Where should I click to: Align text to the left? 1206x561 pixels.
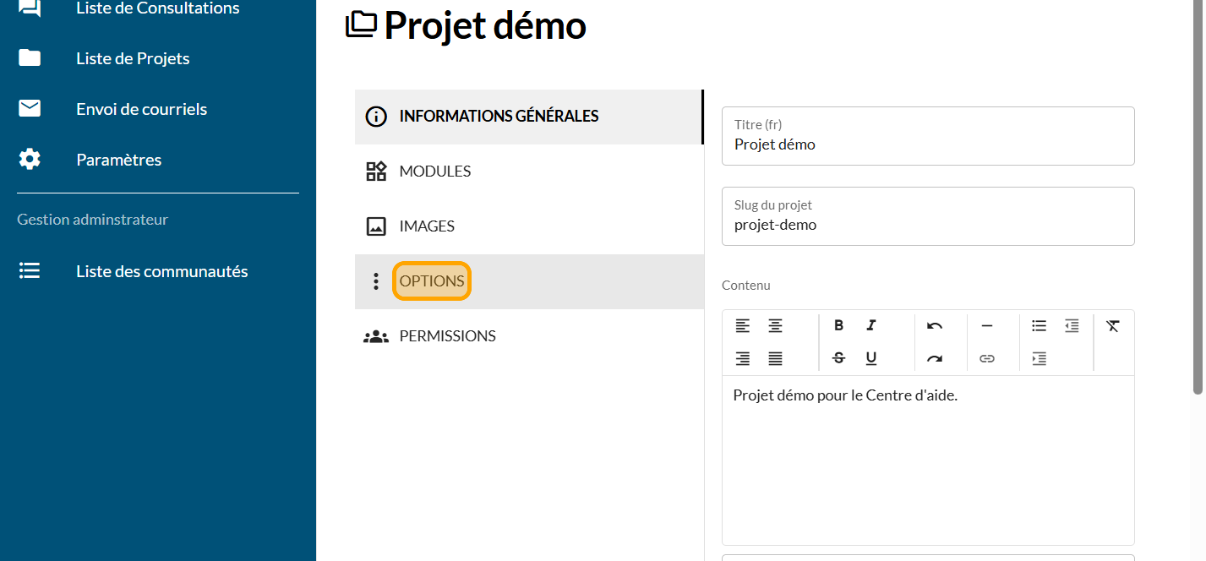(x=742, y=326)
